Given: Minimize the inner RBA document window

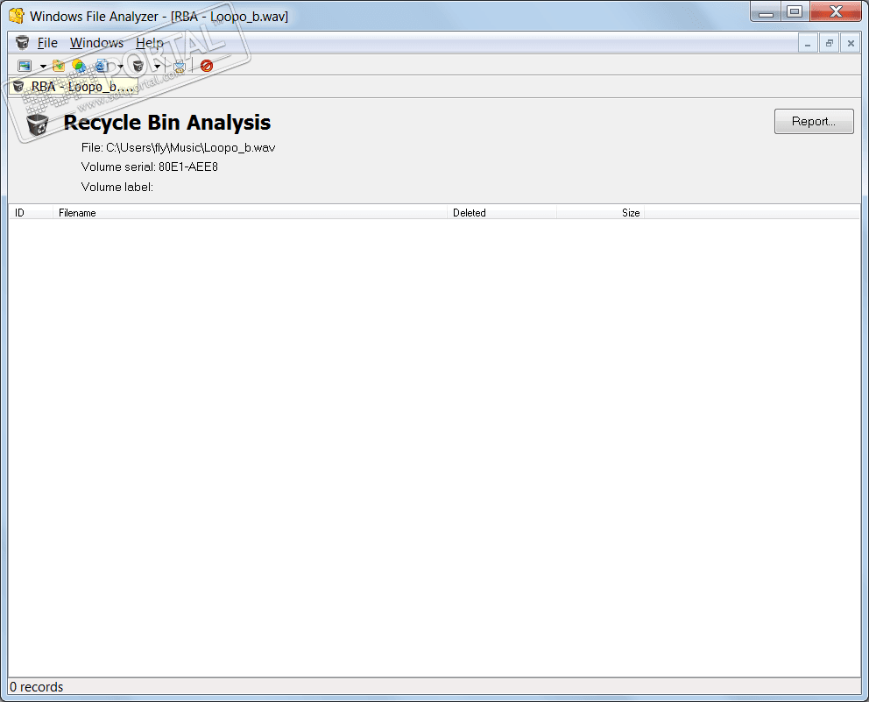Looking at the screenshot, I should point(808,43).
